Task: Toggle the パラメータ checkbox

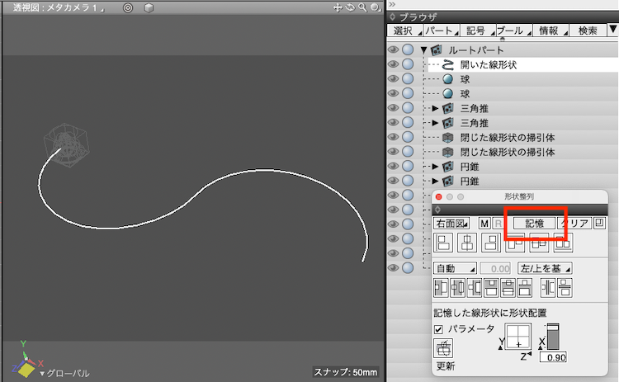Action: [438, 329]
